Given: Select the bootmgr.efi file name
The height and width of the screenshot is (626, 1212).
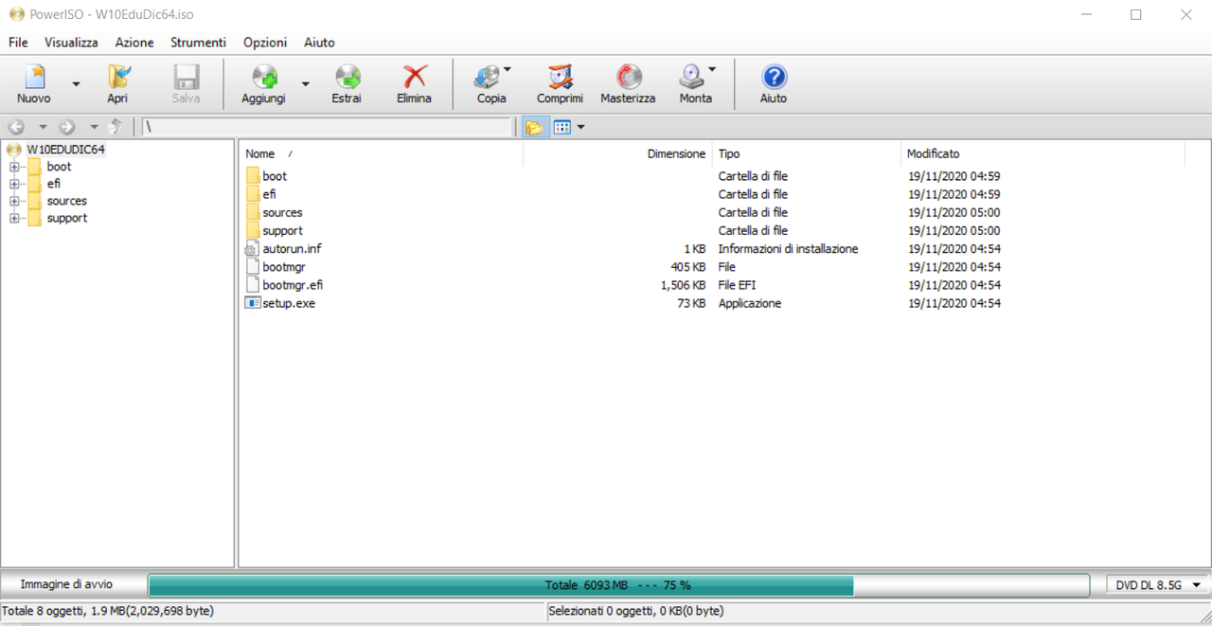Looking at the screenshot, I should (x=294, y=285).
